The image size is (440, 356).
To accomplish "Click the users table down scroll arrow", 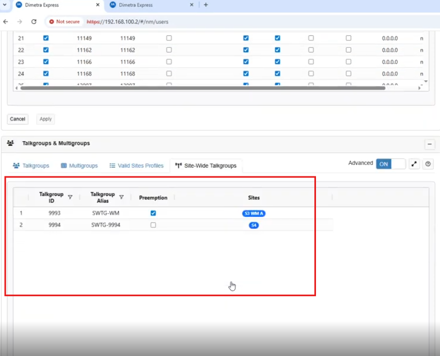I will click(426, 81).
